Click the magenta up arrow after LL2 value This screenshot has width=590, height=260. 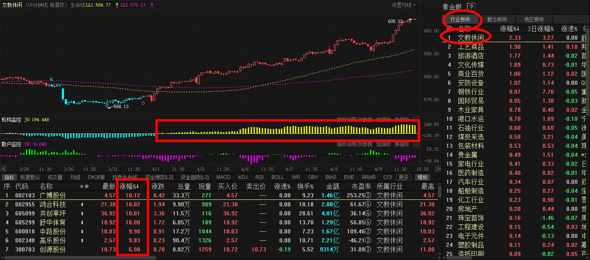point(153,5)
